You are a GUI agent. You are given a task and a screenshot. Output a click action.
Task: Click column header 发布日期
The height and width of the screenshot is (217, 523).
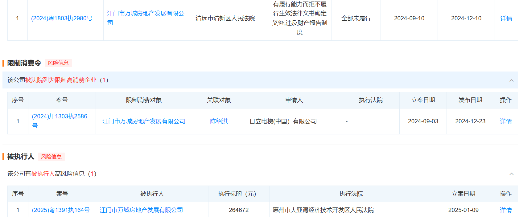(470, 100)
